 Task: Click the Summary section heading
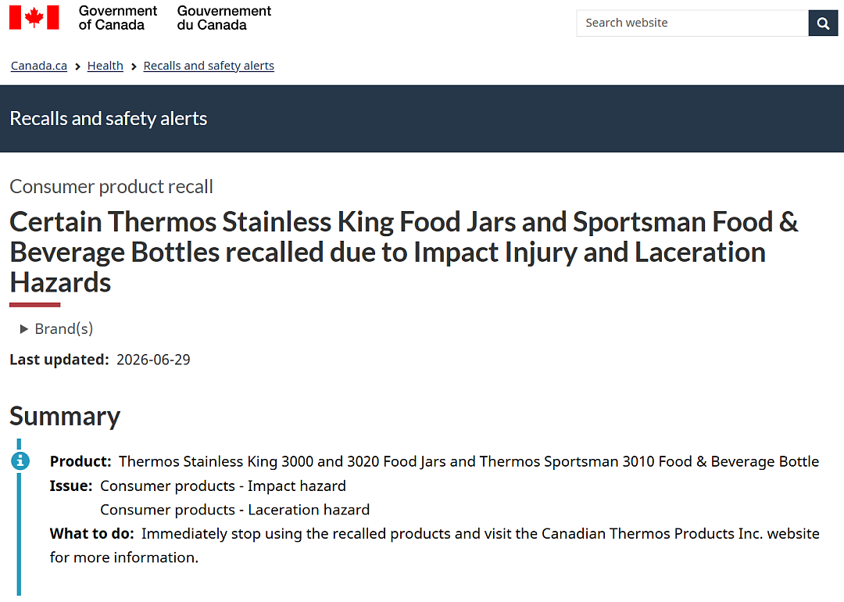coord(65,417)
